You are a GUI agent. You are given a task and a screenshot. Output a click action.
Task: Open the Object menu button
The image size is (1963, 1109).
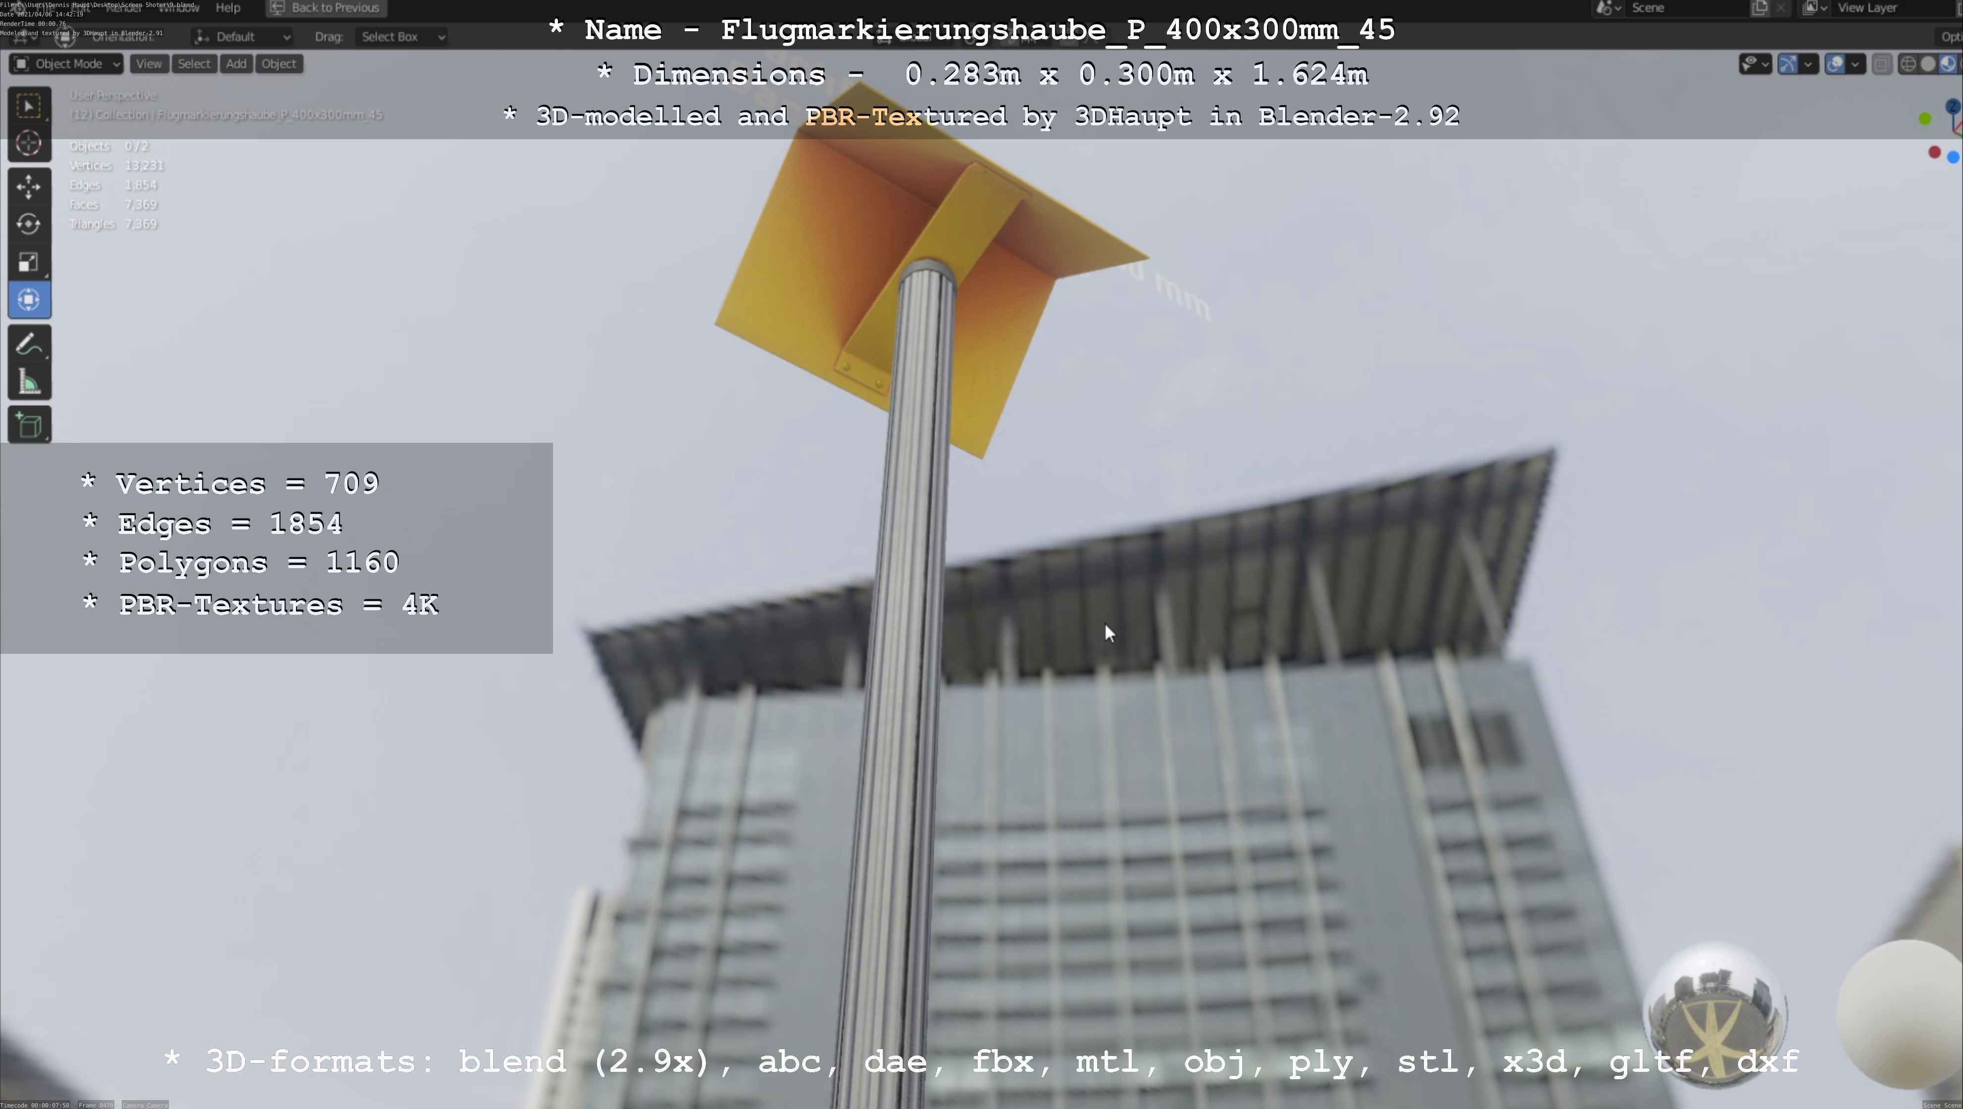(x=278, y=64)
